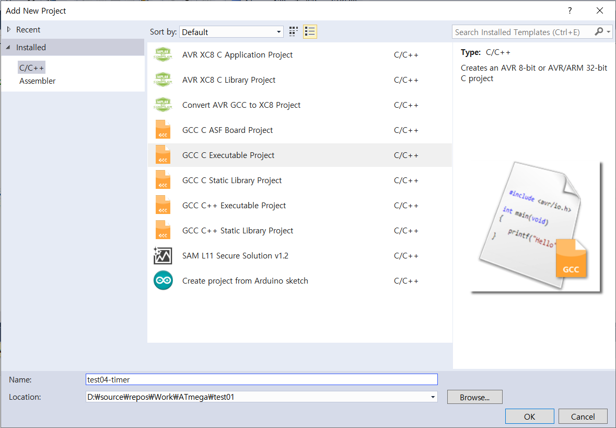
Task: Switch to small icons view
Action: click(294, 32)
